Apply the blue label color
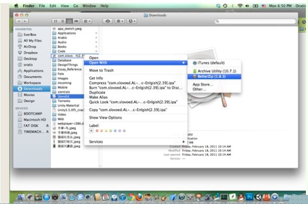Image resolution: width=308 pixels, height=204 pixels. pyautogui.click(x=115, y=131)
